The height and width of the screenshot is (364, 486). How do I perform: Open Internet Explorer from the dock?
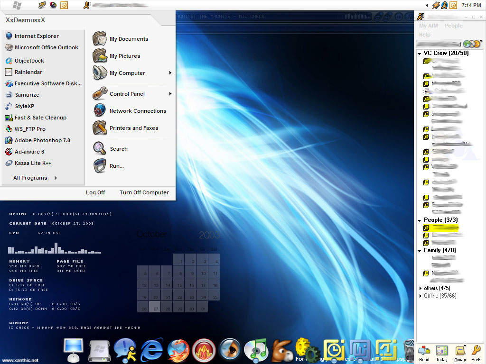tap(152, 351)
